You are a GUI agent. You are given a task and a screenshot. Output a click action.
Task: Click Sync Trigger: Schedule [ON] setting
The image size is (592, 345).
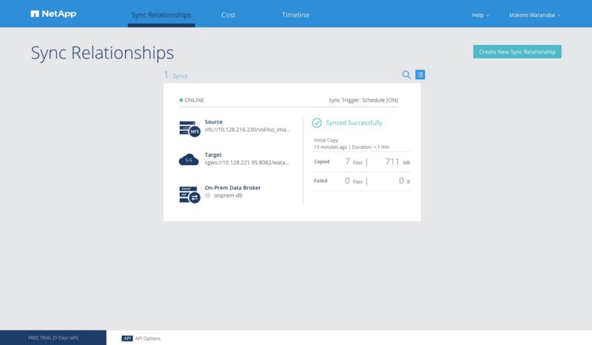363,100
